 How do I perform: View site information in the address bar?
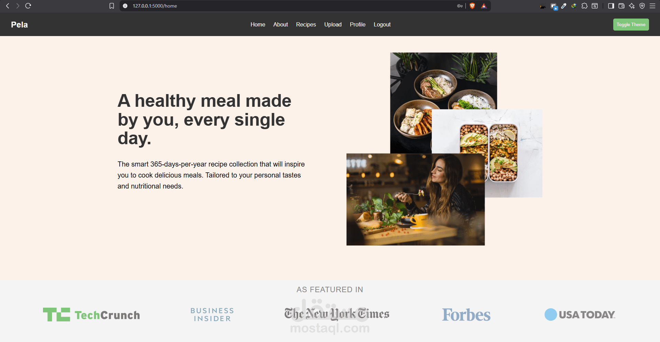coord(125,6)
